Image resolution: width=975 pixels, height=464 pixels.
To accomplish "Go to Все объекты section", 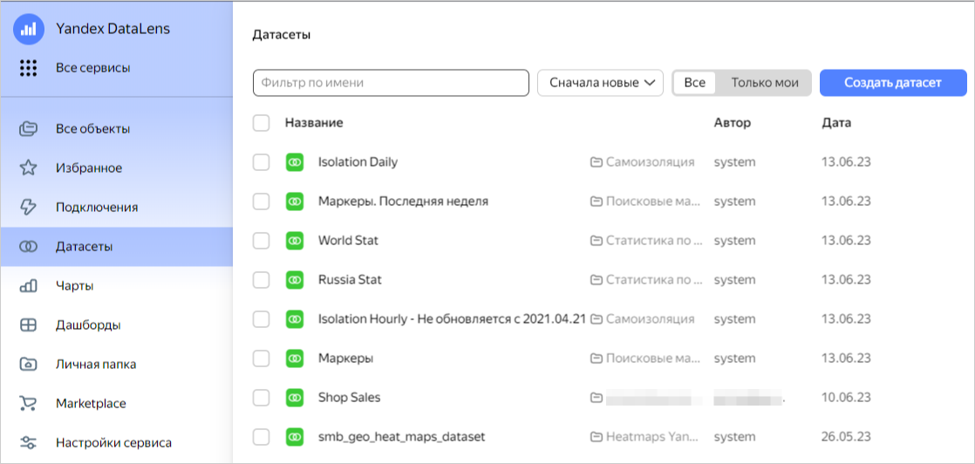I will tap(92, 129).
